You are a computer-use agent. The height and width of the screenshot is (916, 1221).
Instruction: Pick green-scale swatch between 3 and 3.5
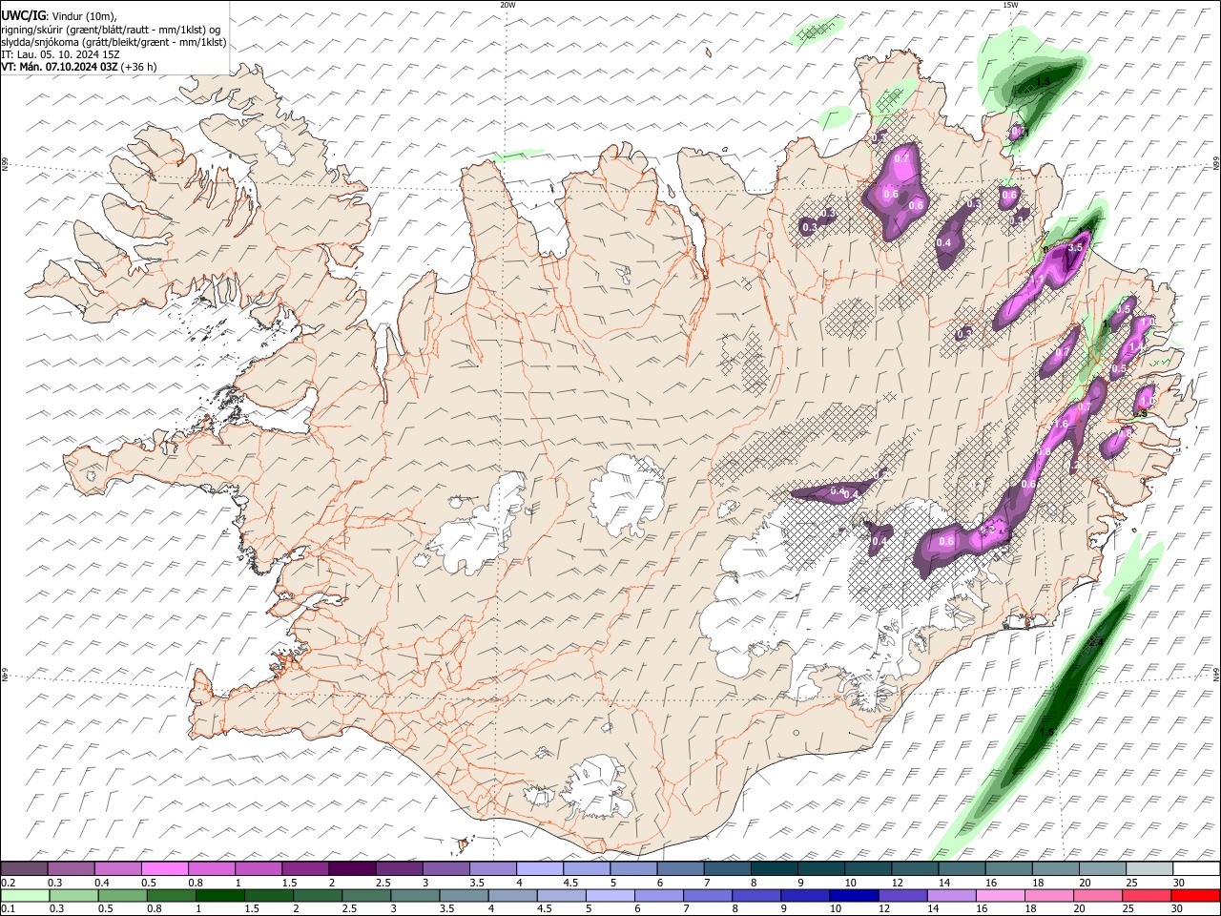(x=415, y=895)
